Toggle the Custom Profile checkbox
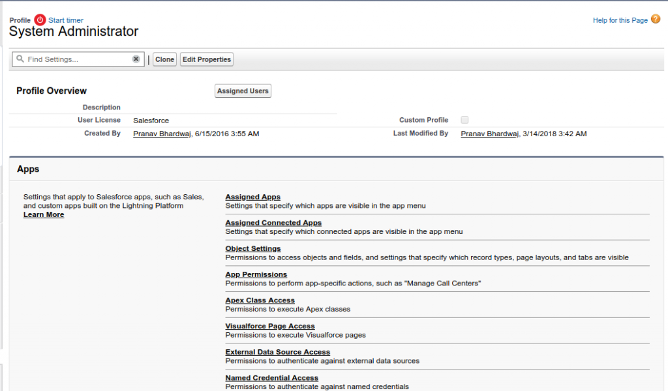 click(464, 120)
